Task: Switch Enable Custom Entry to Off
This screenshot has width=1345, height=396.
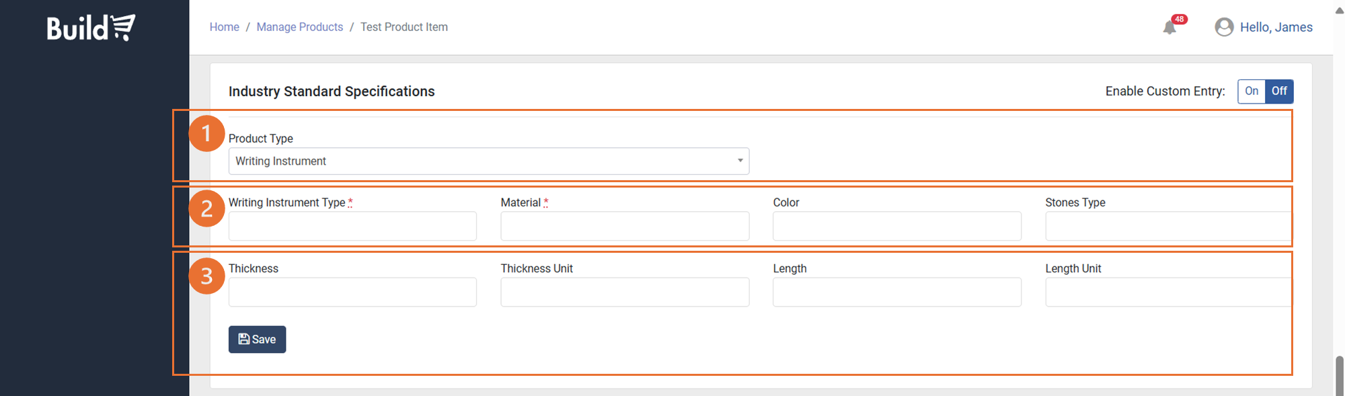Action: [x=1278, y=91]
